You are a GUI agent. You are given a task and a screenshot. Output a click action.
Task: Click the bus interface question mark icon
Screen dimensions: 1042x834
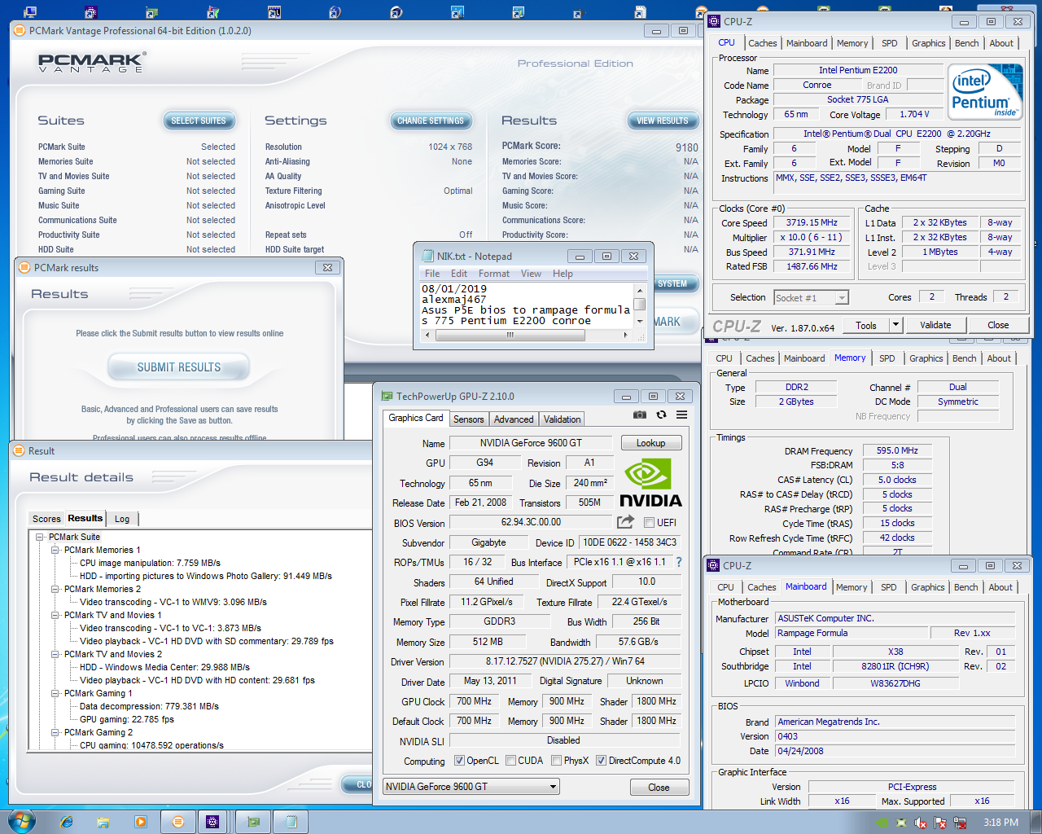click(679, 562)
